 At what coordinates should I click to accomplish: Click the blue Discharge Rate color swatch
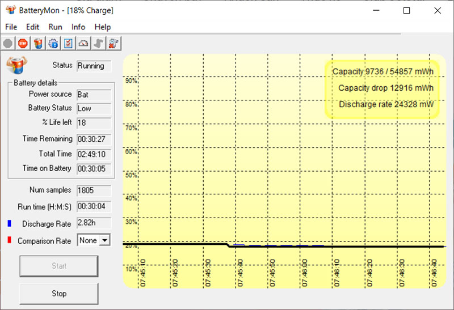(9, 223)
